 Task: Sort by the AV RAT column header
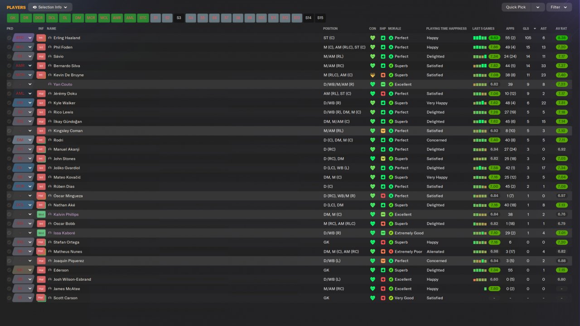[x=561, y=29]
